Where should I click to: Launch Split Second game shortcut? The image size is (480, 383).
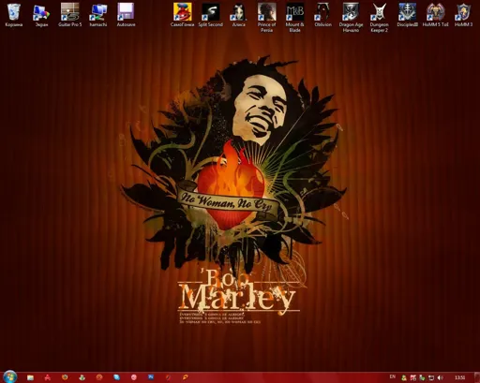coord(211,15)
